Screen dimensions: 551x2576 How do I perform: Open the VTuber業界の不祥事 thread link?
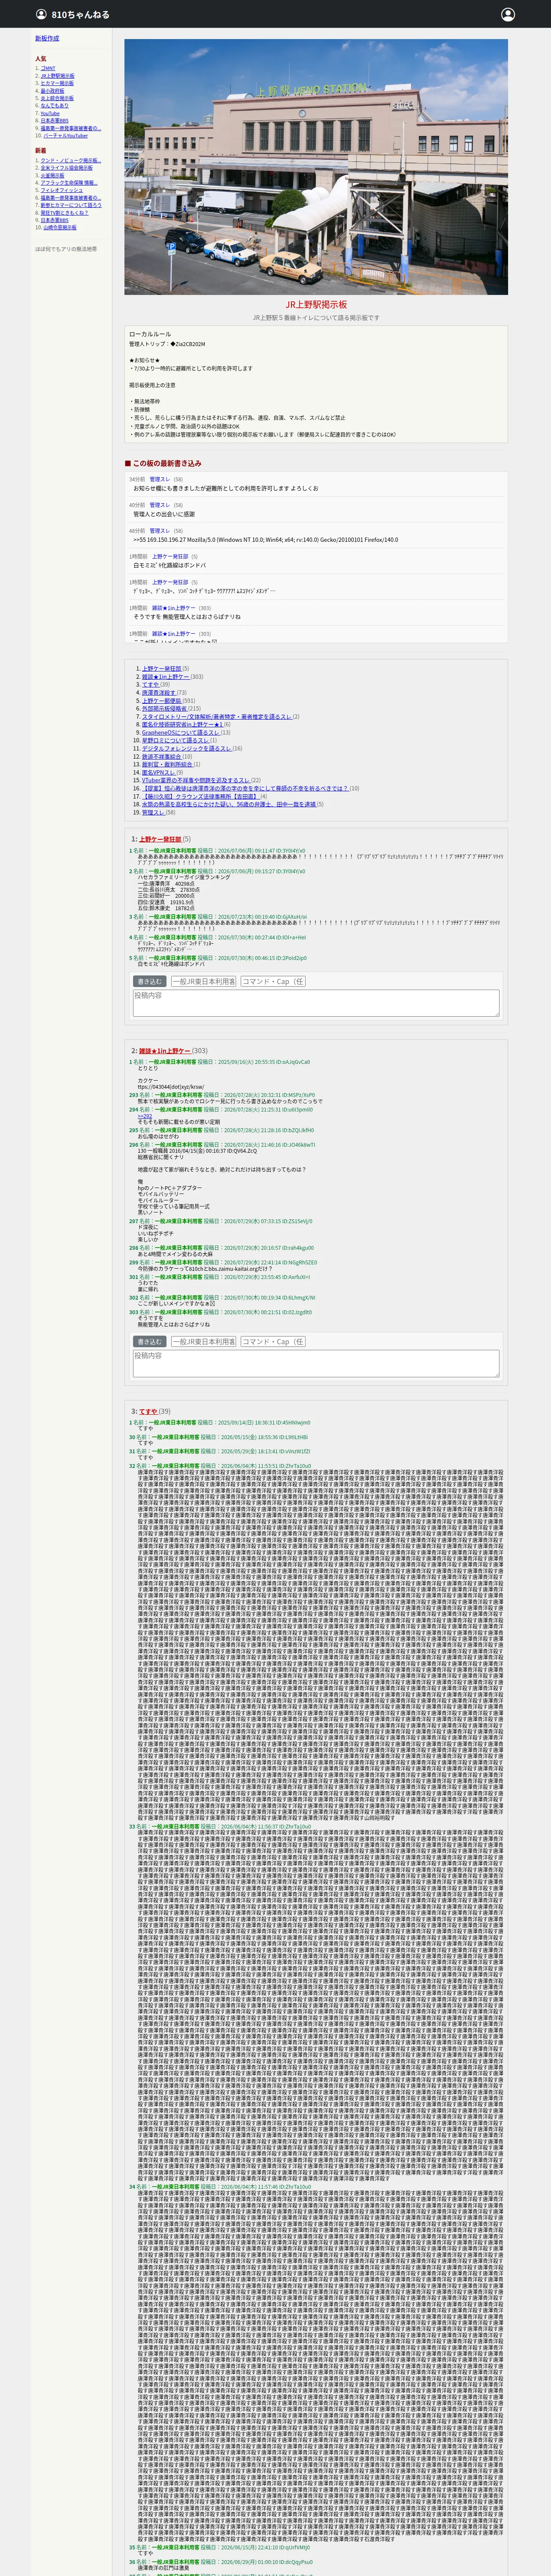(196, 781)
